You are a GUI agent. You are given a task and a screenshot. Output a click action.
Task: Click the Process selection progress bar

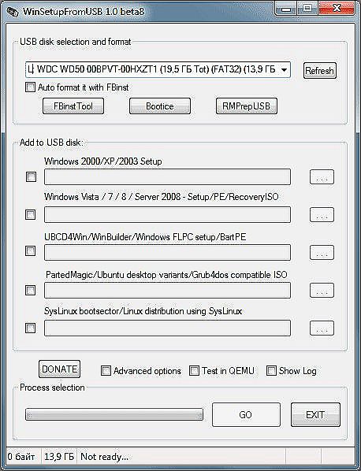[114, 414]
